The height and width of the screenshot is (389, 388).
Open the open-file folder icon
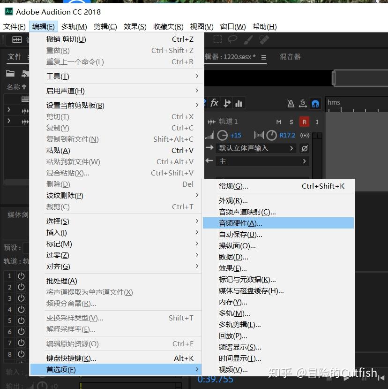(x=10, y=73)
